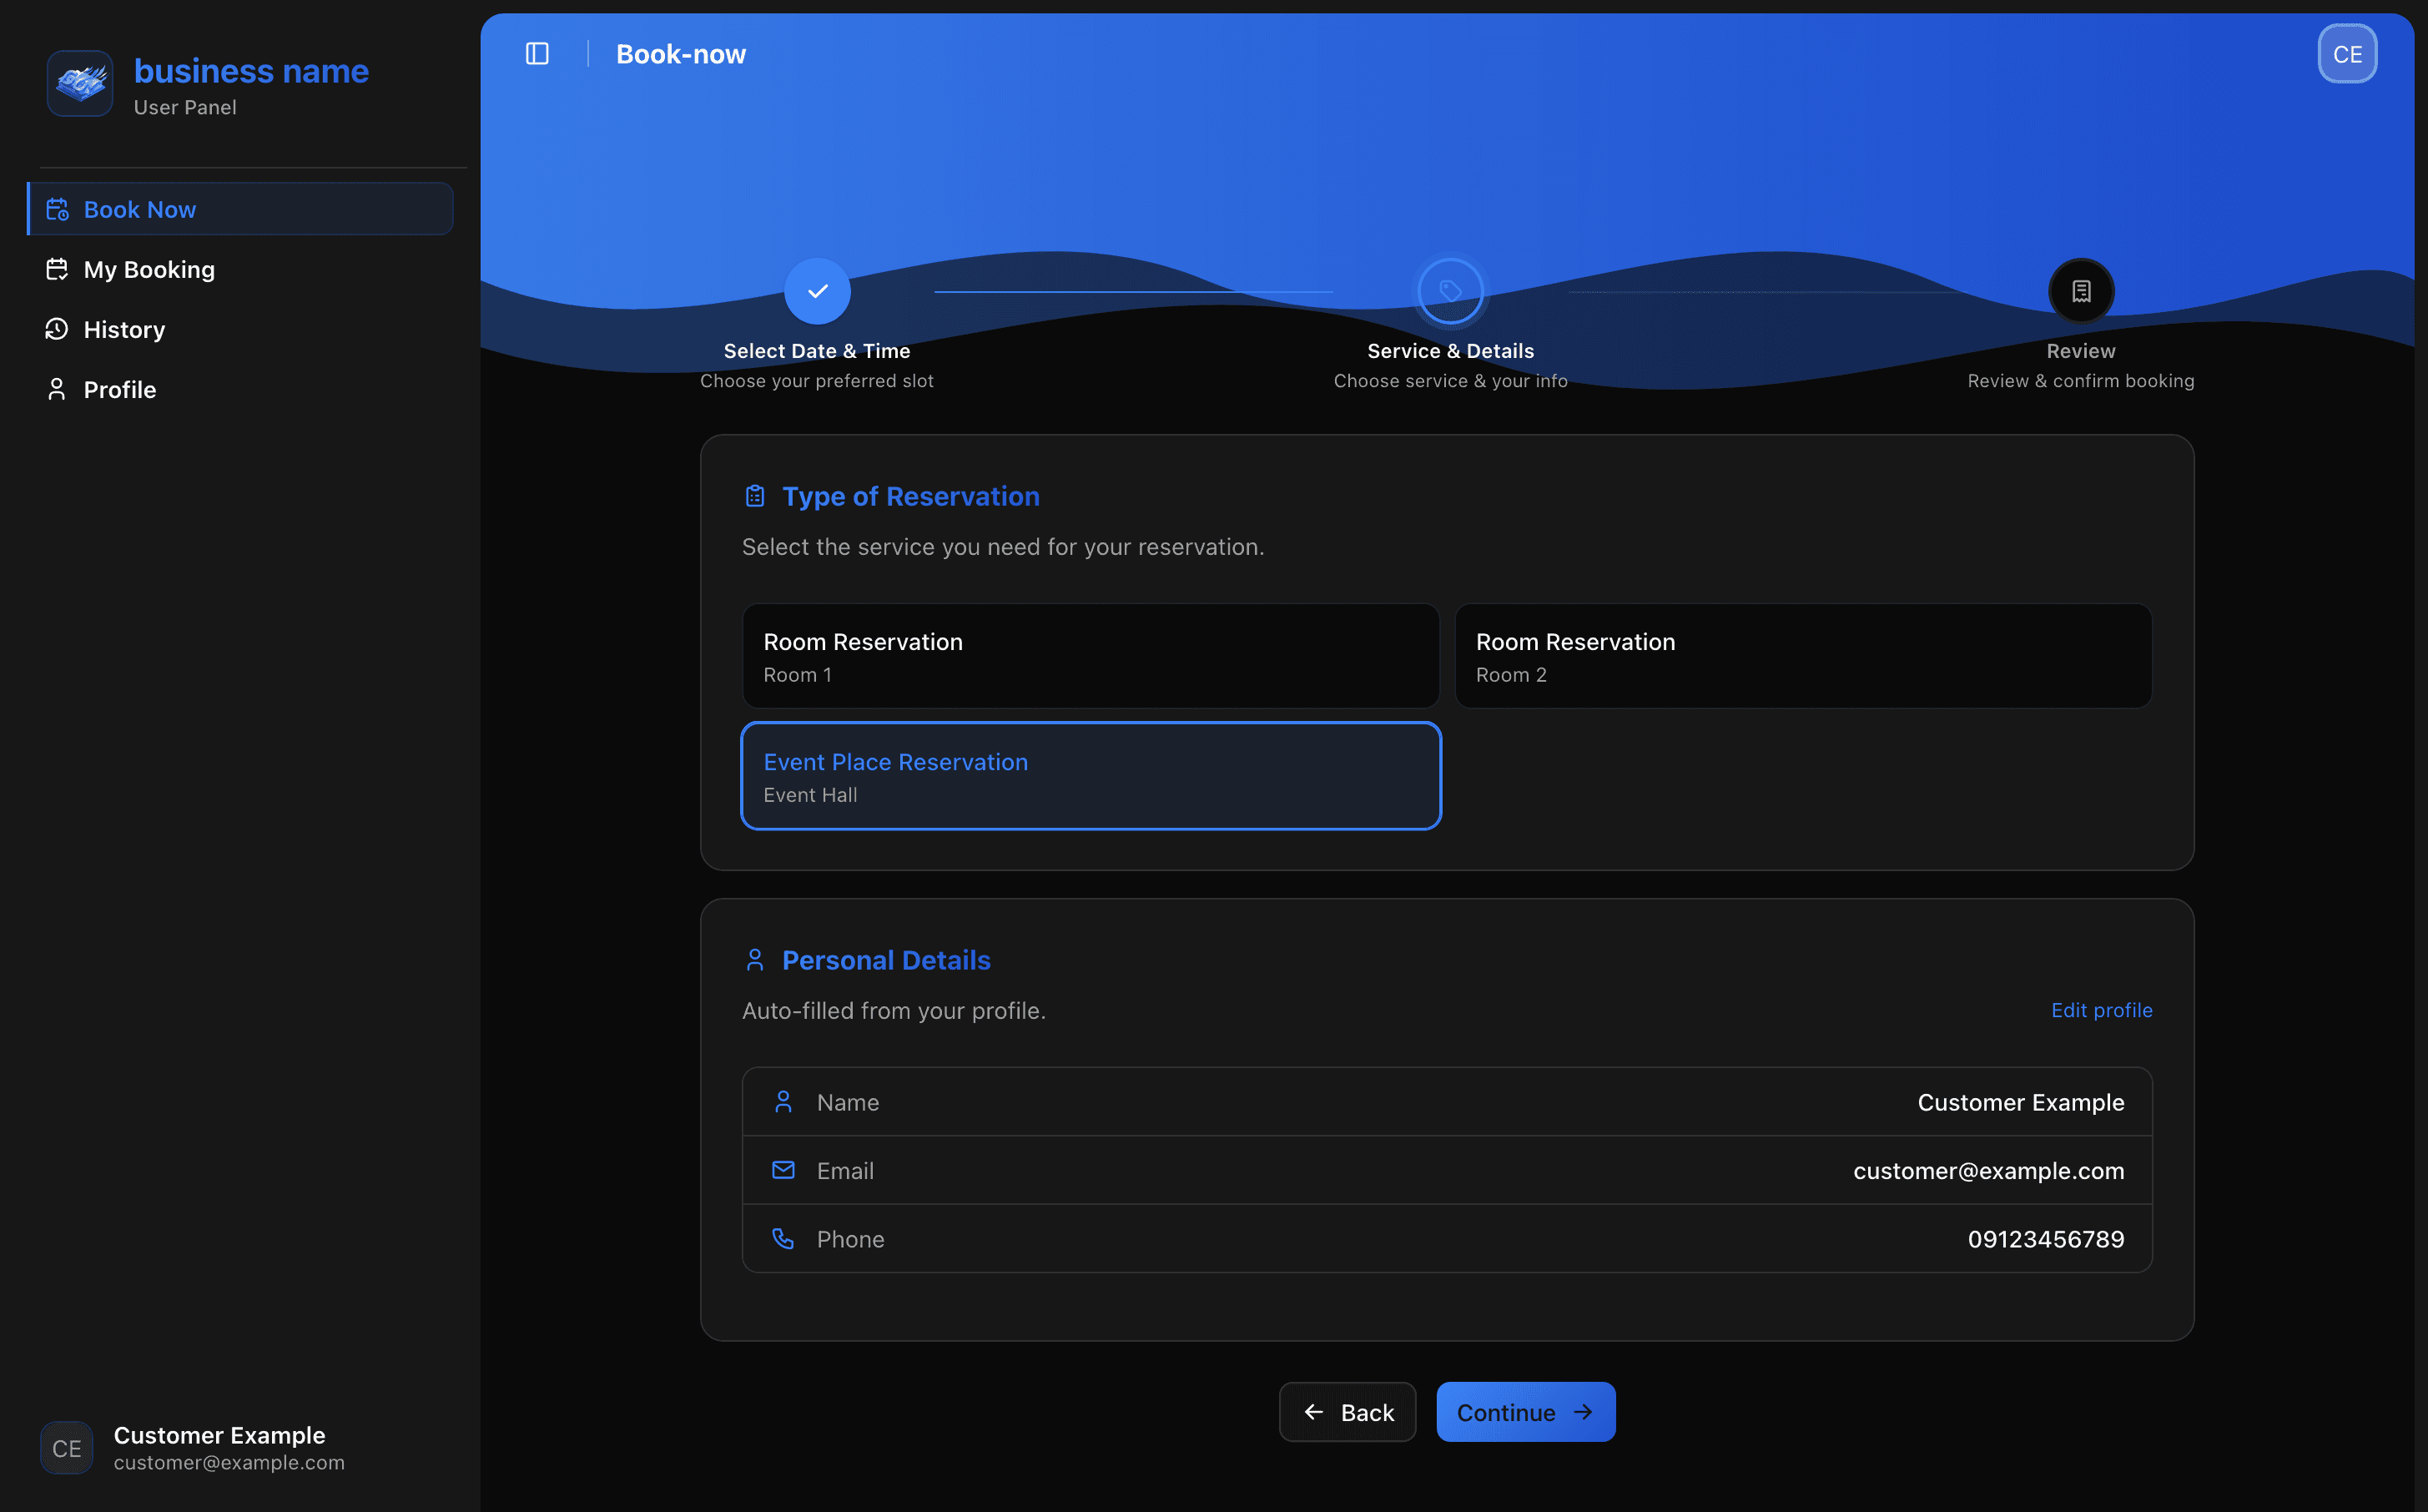This screenshot has height=1512, width=2428.
Task: Click the Service & Details step label
Action: pyautogui.click(x=1449, y=351)
